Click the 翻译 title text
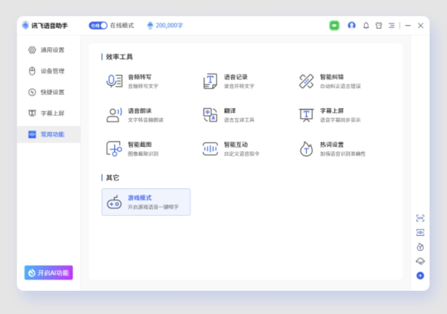Viewport: 447px width, 314px height. click(230, 111)
